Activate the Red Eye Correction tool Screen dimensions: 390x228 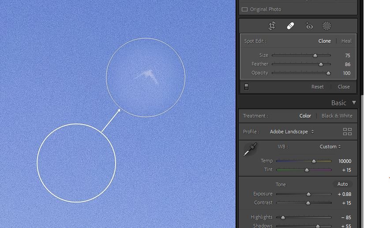point(309,26)
